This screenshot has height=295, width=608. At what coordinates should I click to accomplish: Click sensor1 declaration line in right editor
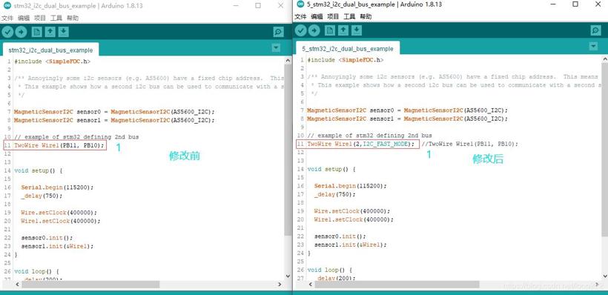pyautogui.click(x=407, y=119)
